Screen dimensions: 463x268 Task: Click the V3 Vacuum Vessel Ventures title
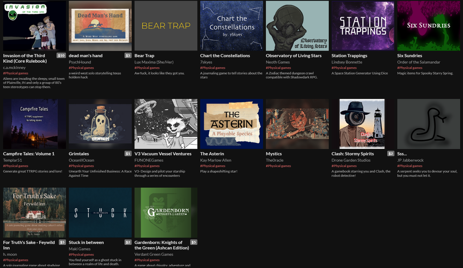click(163, 154)
